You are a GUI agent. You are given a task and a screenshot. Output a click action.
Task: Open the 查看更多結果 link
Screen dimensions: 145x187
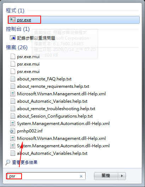click(x=25, y=162)
